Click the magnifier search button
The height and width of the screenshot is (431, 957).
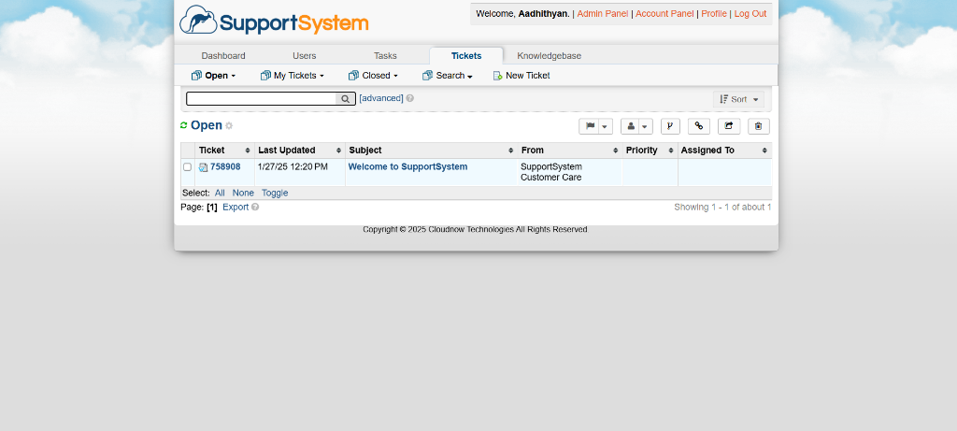346,99
